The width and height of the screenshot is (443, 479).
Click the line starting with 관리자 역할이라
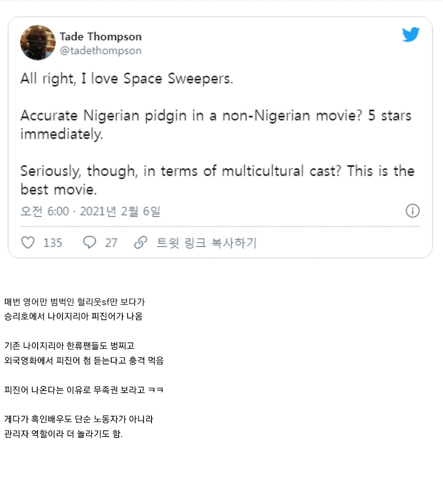(63, 433)
